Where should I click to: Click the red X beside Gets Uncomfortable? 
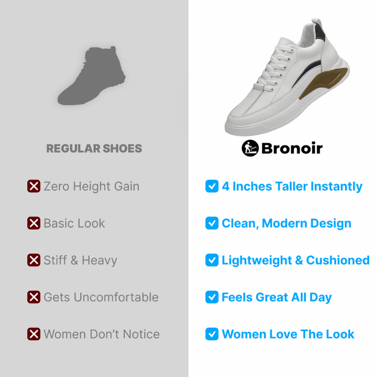33,297
